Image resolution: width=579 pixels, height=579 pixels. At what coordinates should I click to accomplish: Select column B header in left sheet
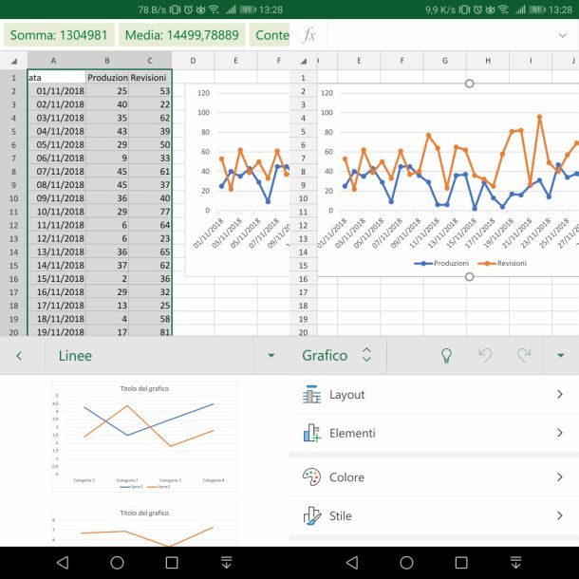point(107,61)
